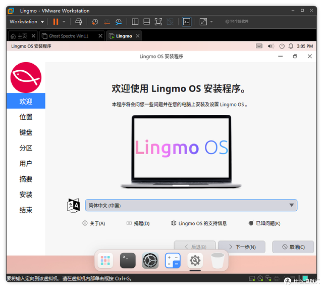Toggle the library panel visibility

click(x=135, y=21)
